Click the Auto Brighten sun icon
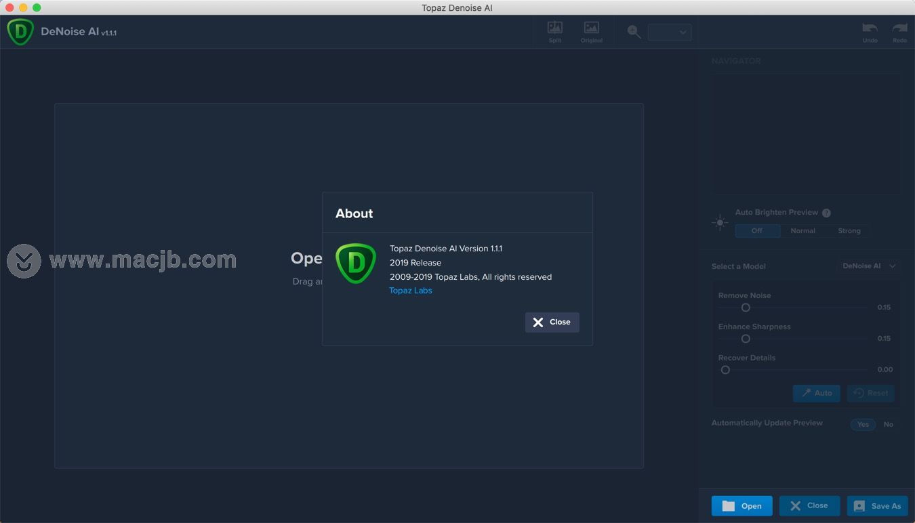The width and height of the screenshot is (915, 523). (720, 223)
